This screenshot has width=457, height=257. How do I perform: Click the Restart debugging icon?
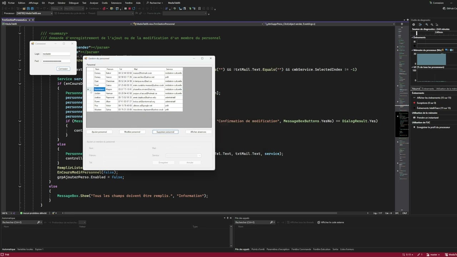tap(134, 9)
